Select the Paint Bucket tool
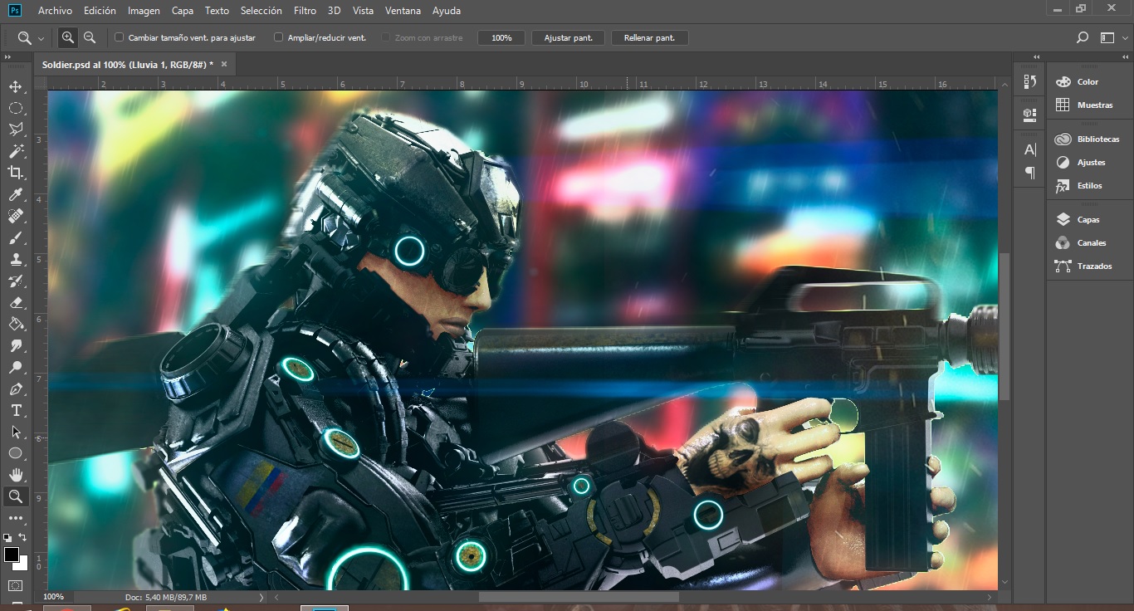The height and width of the screenshot is (611, 1134). point(16,324)
